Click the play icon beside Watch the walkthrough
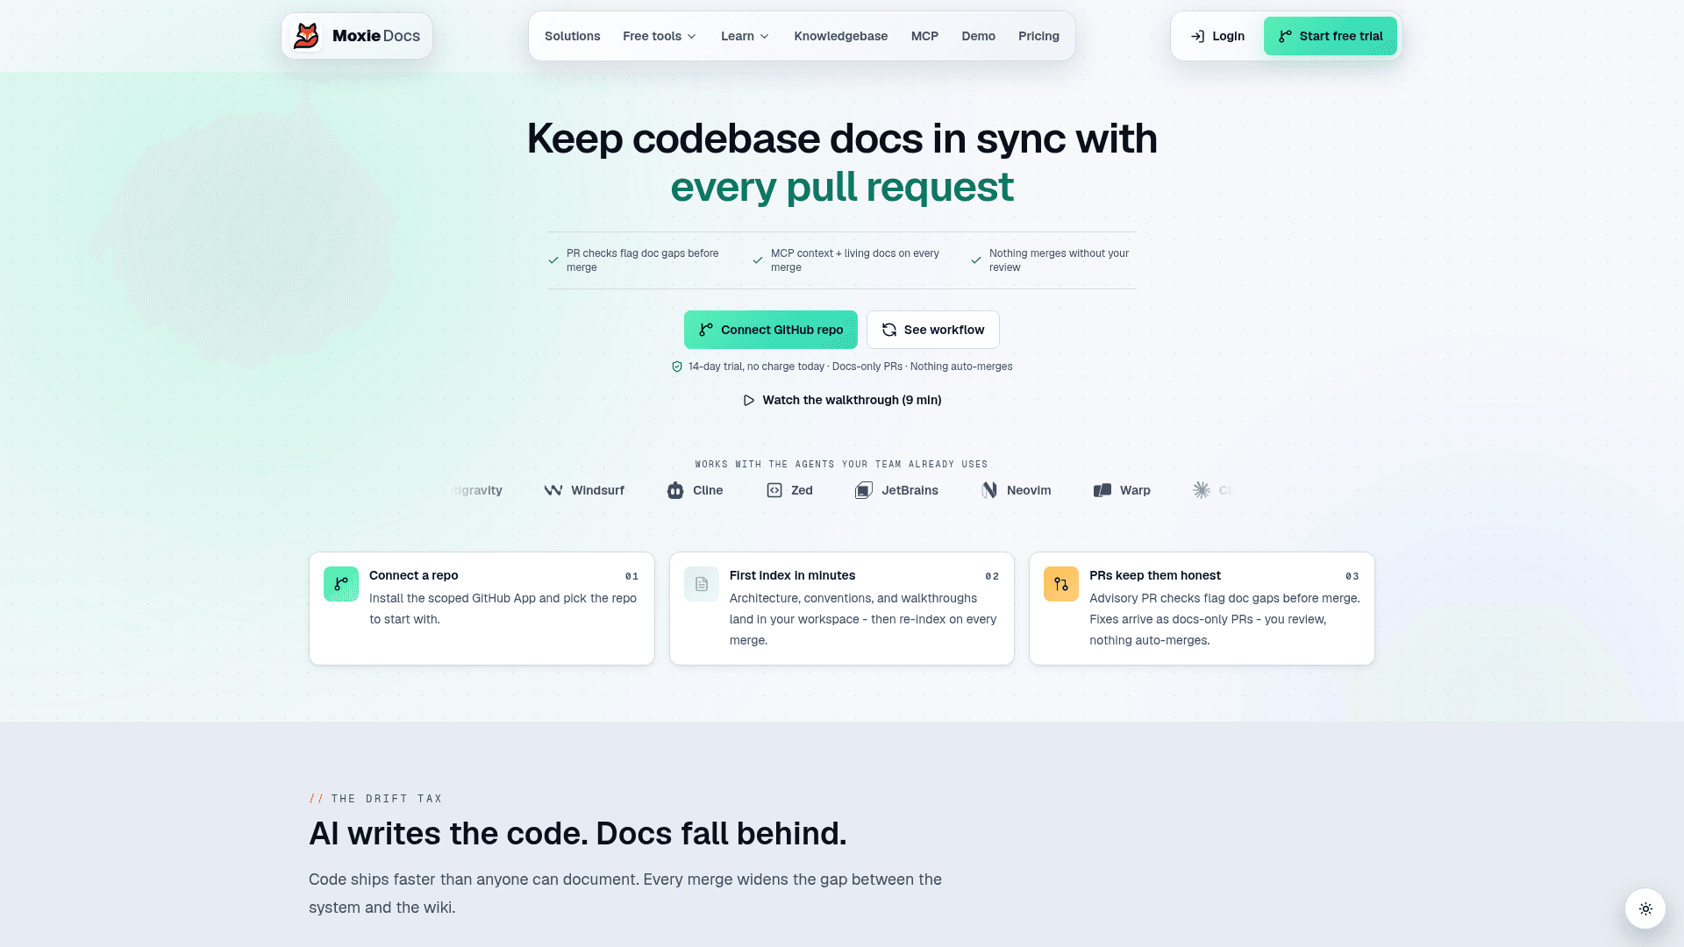1684x947 pixels. 749,400
